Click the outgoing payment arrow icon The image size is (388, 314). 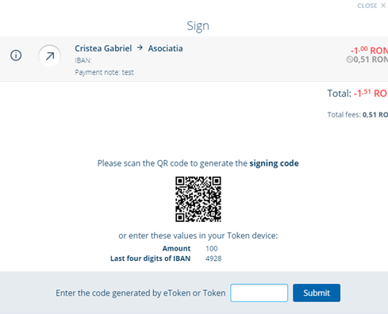coord(49,56)
